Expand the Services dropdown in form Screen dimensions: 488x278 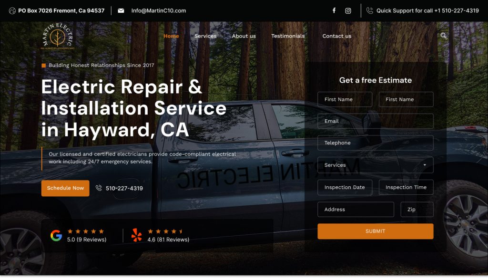tap(376, 165)
